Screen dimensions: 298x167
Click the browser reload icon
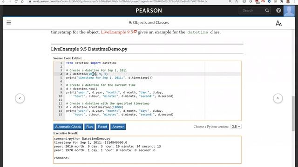point(16,1)
